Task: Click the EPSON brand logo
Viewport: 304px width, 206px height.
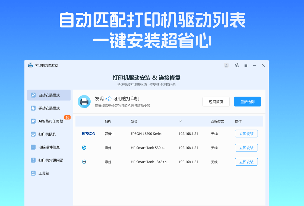Action: pos(88,134)
